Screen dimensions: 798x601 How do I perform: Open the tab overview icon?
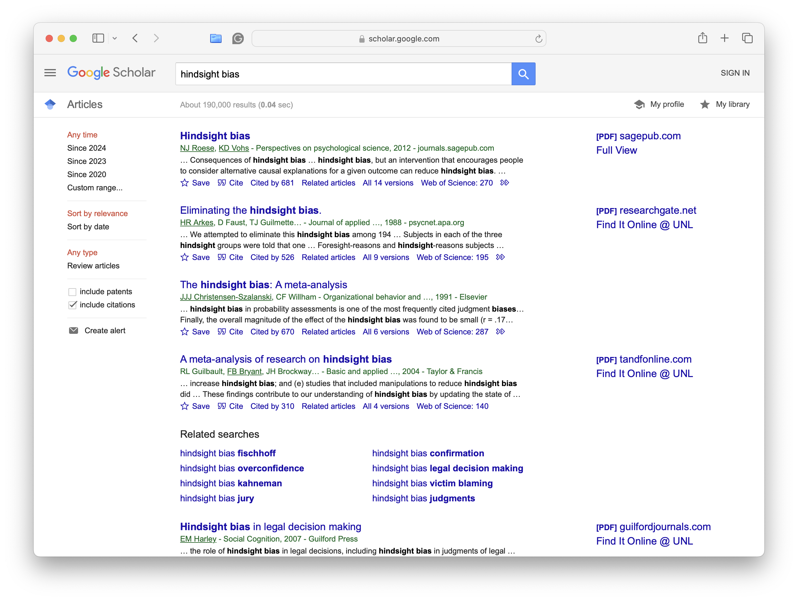(747, 38)
